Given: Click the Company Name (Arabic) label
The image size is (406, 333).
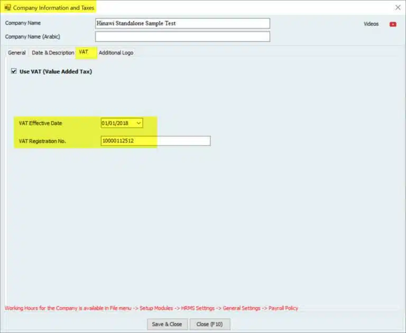Looking at the screenshot, I should [32, 37].
